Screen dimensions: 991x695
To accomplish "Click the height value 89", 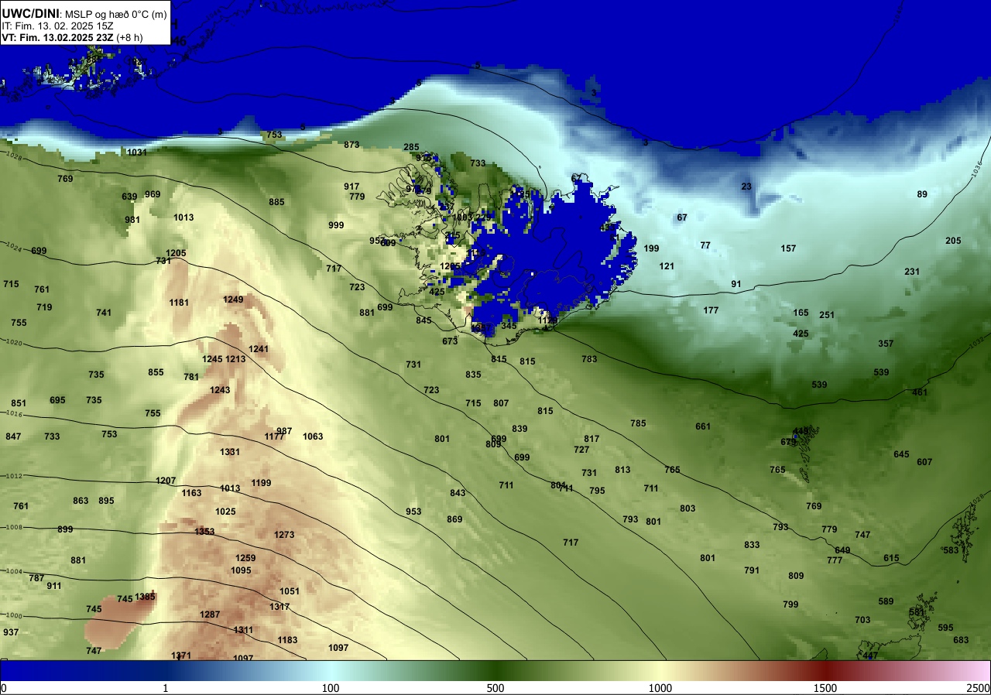I will pos(922,194).
